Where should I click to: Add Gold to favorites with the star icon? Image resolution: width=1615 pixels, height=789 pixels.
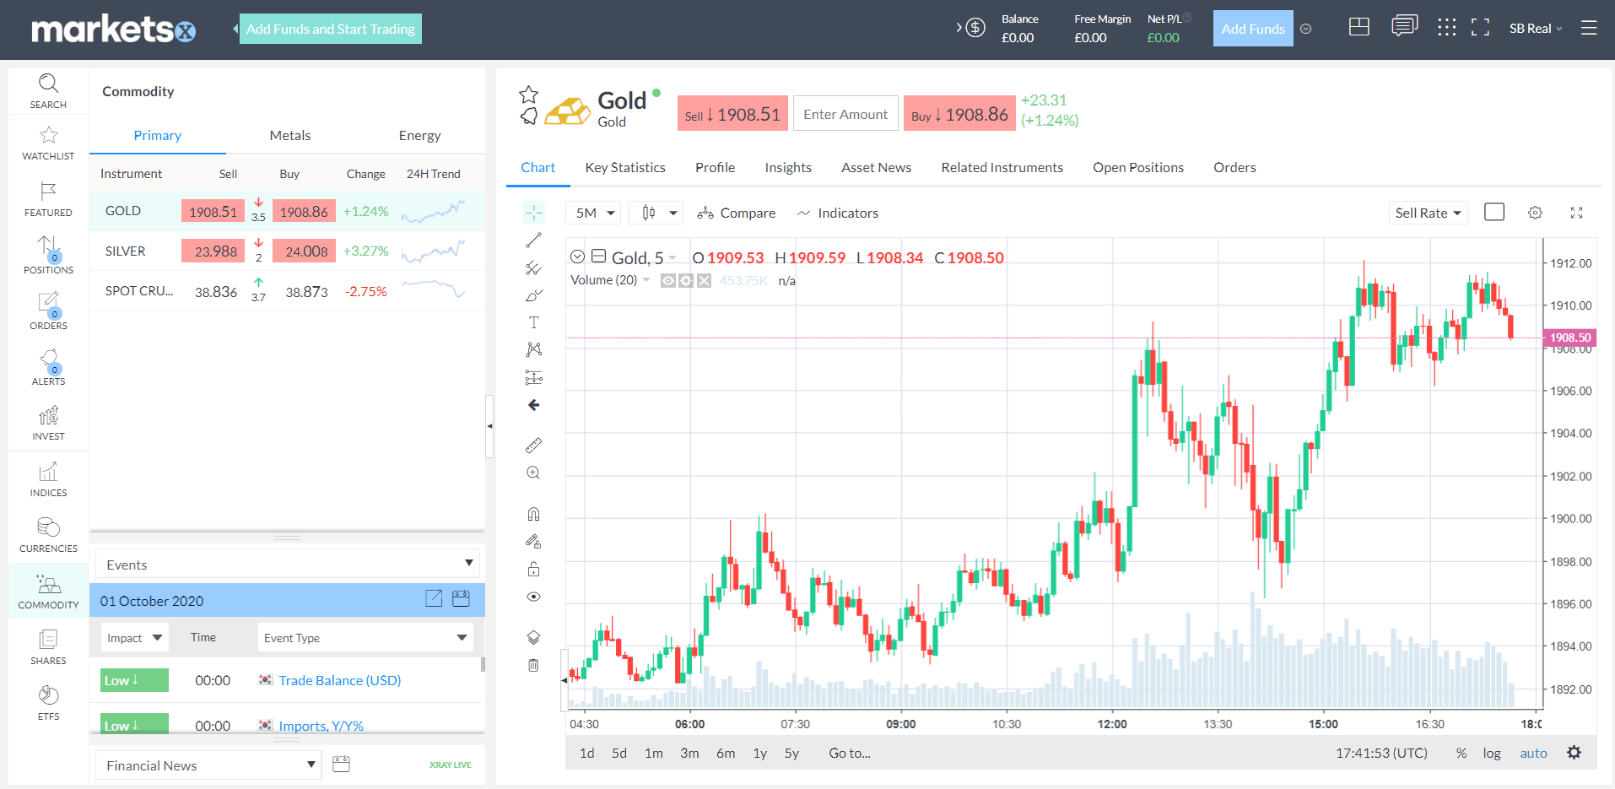[x=529, y=94]
